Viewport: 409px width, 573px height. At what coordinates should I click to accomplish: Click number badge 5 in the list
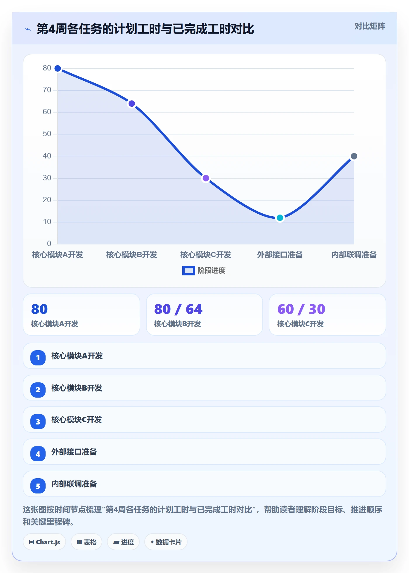coord(38,486)
